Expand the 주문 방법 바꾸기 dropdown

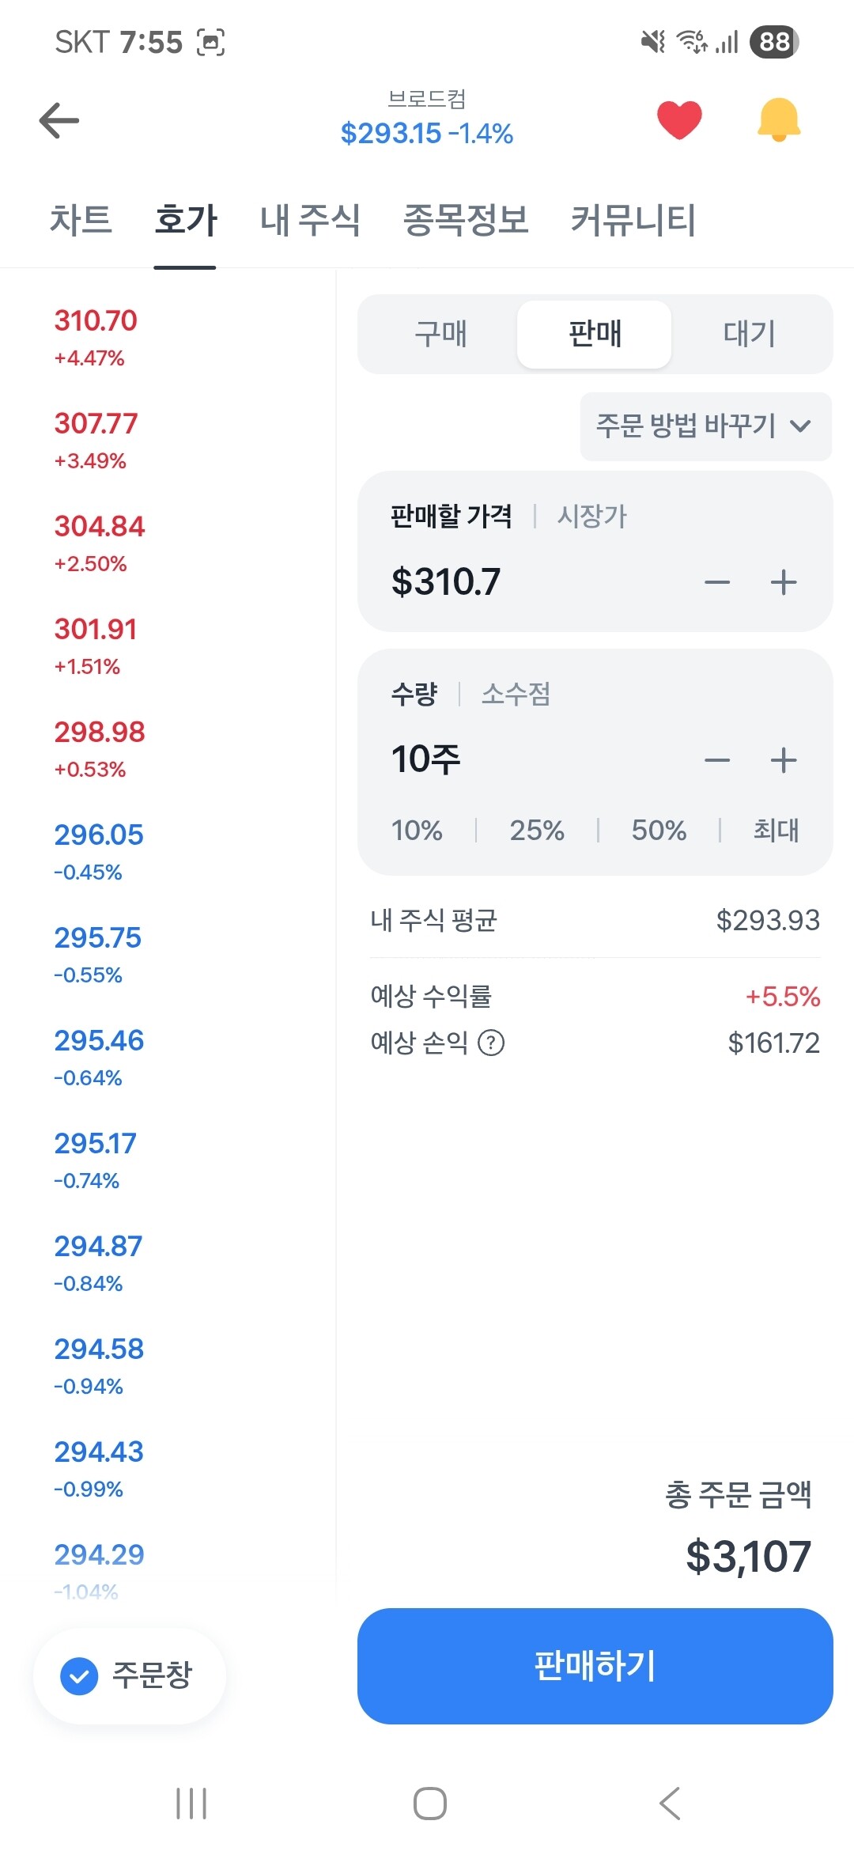tap(705, 426)
